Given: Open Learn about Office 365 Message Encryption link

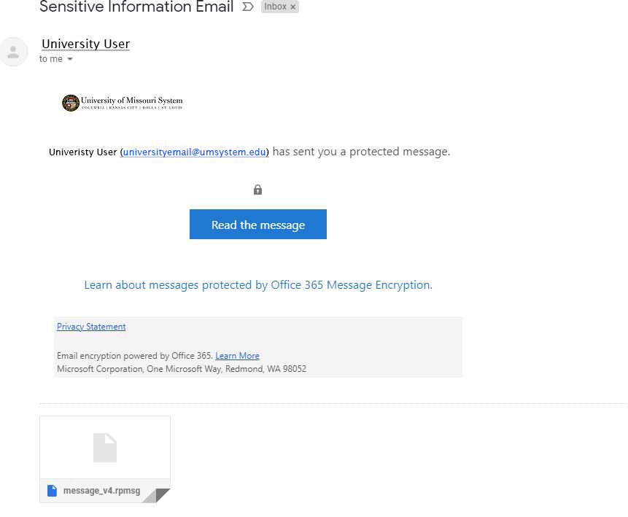Looking at the screenshot, I should tap(258, 285).
